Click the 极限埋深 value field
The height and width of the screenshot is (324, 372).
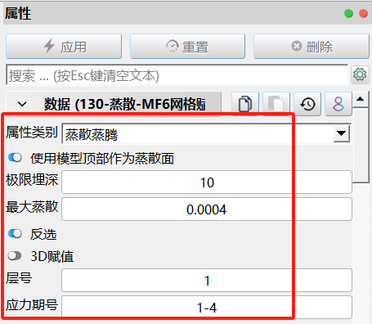click(207, 182)
